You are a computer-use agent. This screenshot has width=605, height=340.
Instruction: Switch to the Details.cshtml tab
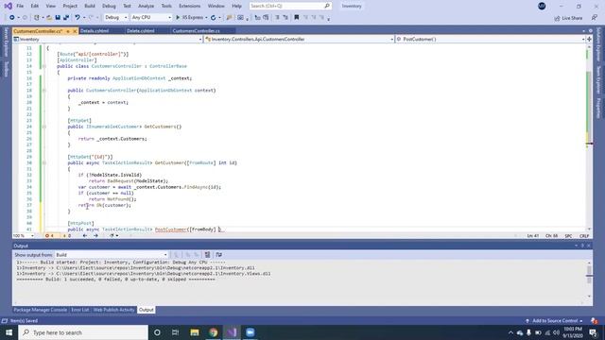95,31
